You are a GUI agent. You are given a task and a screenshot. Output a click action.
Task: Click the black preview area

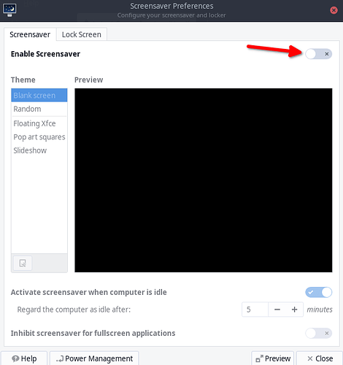point(204,180)
